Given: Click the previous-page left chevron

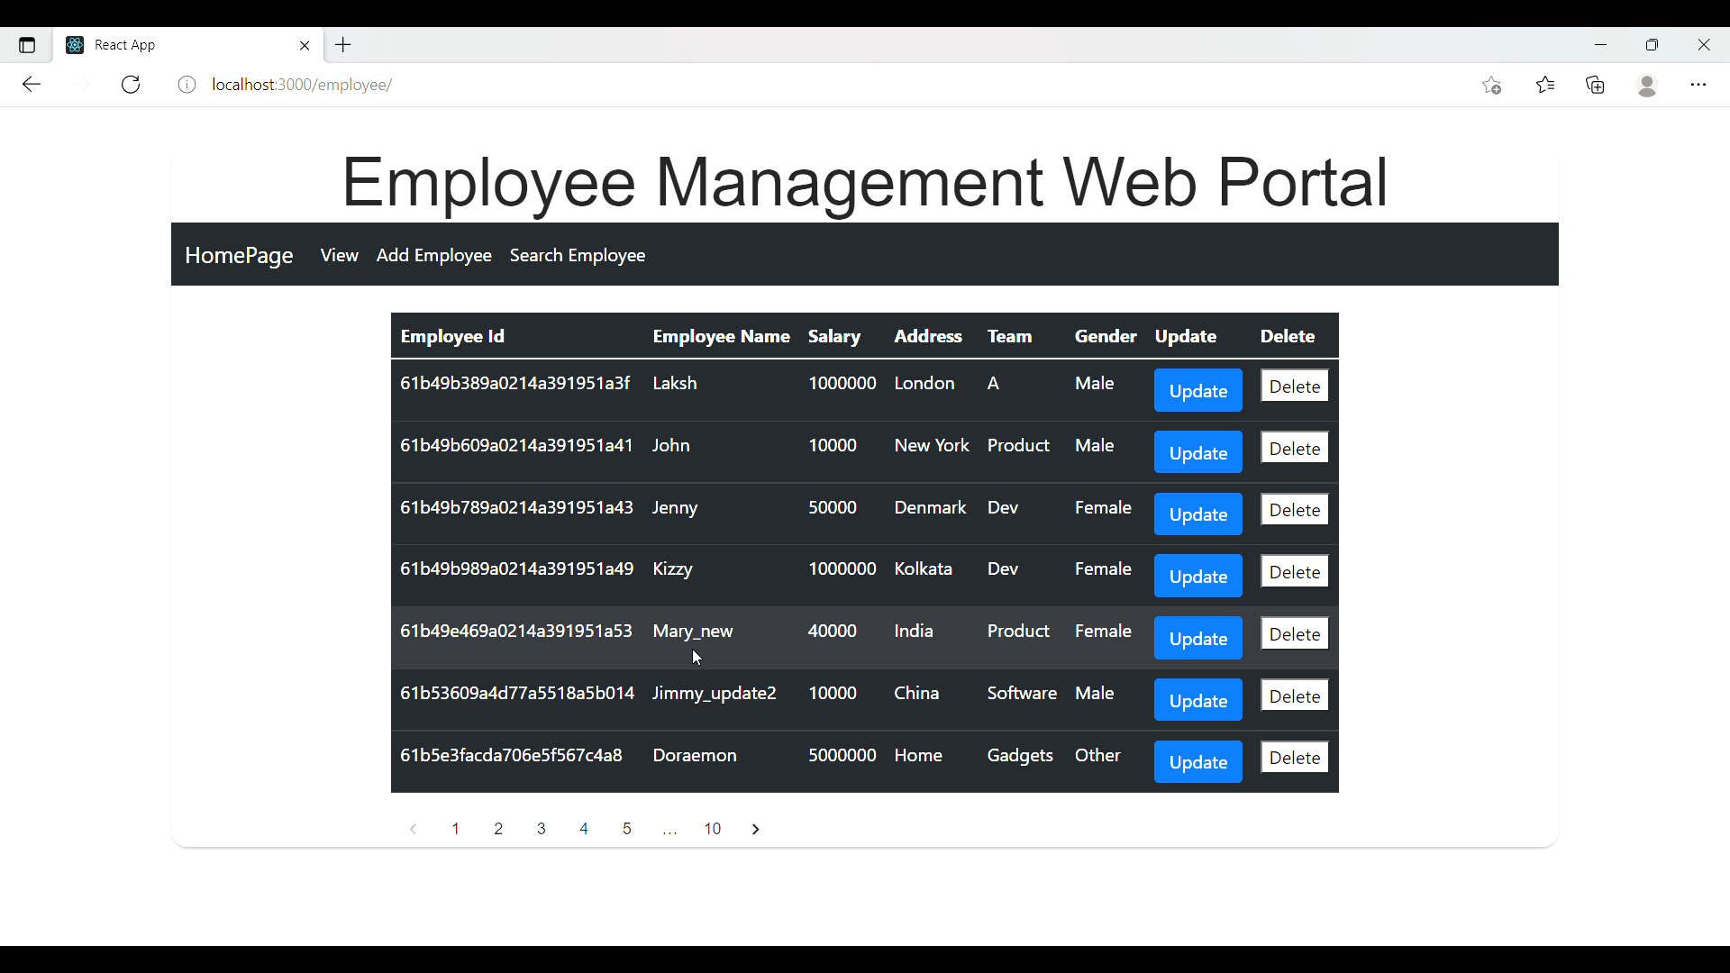Looking at the screenshot, I should 413,829.
